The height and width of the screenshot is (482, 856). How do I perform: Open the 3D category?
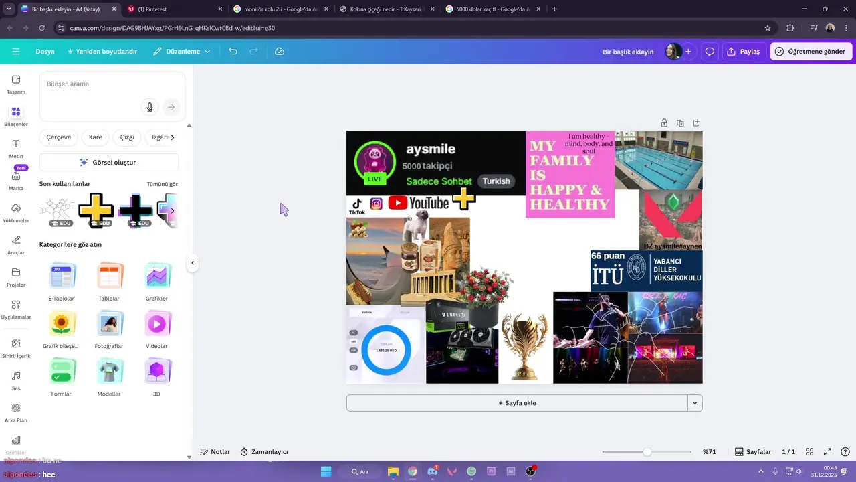pos(156,378)
